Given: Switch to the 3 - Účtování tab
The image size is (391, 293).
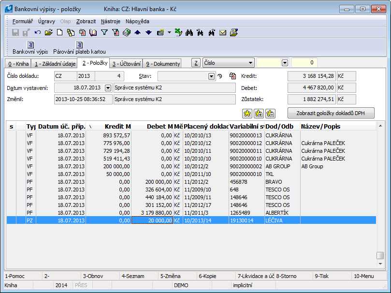Looking at the screenshot, I should pos(126,63).
